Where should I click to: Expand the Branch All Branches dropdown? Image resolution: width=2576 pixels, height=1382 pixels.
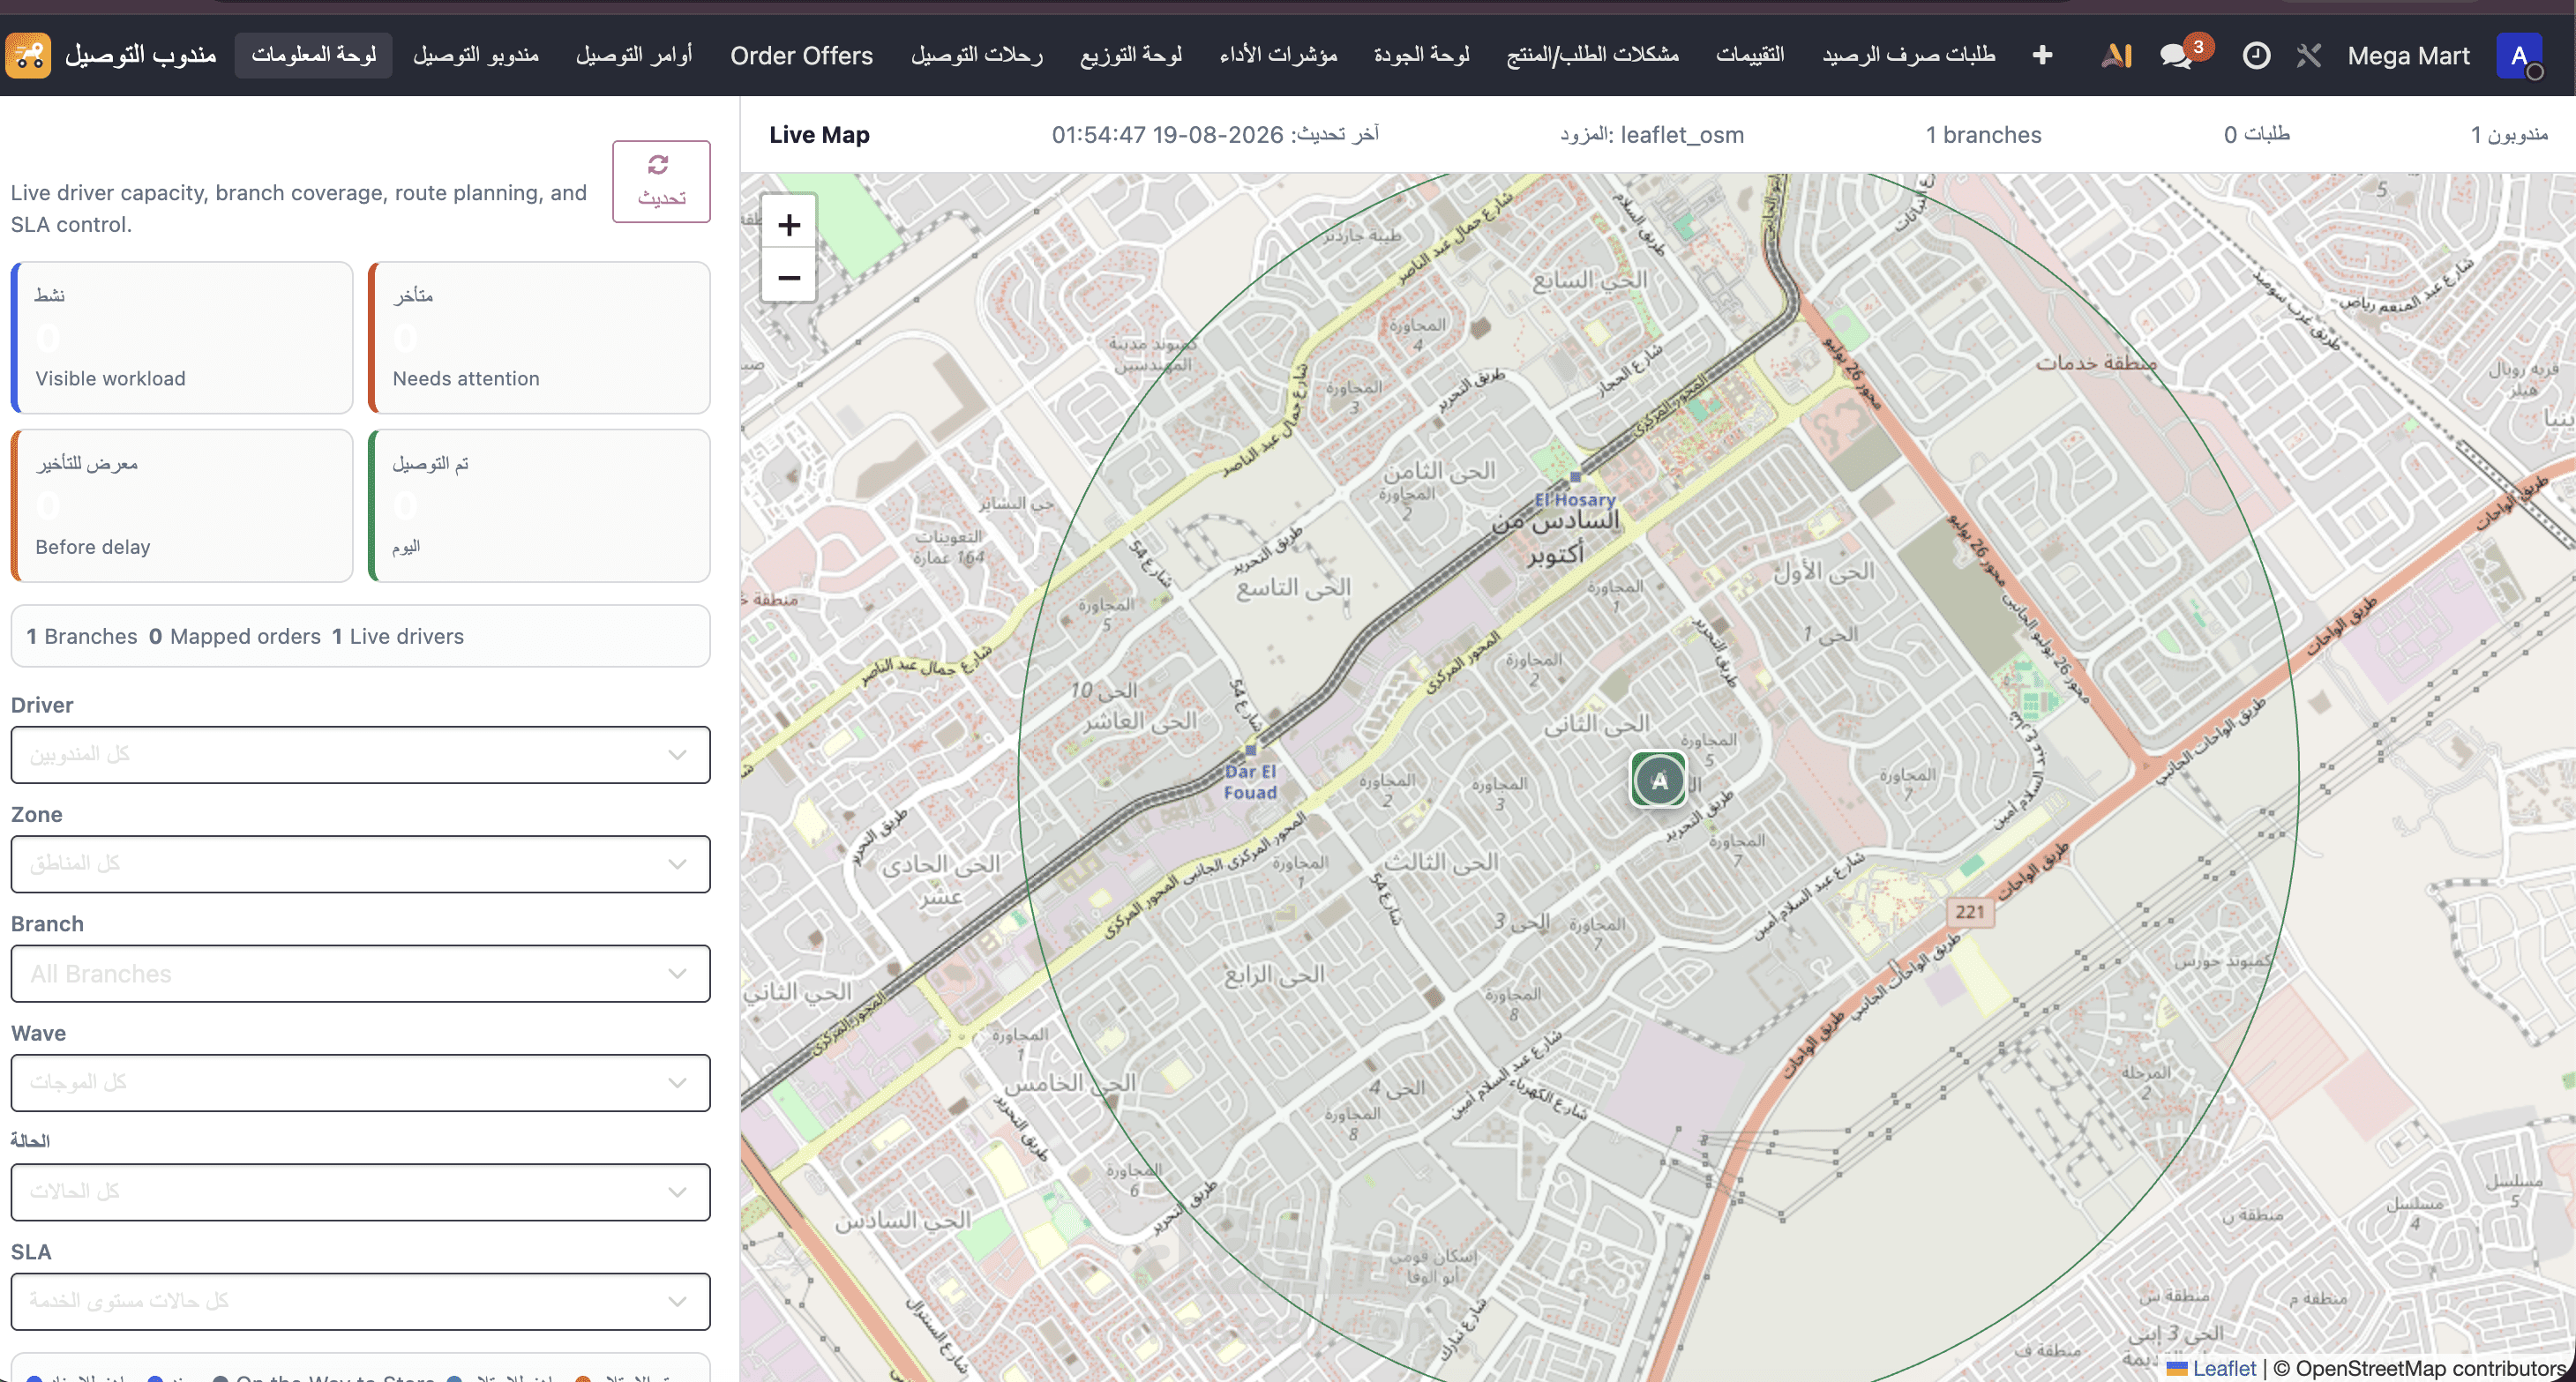360,973
